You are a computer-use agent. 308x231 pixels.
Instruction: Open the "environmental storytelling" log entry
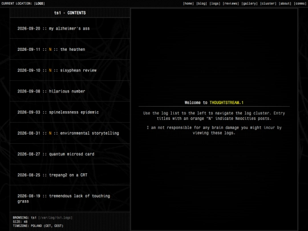point(70,133)
